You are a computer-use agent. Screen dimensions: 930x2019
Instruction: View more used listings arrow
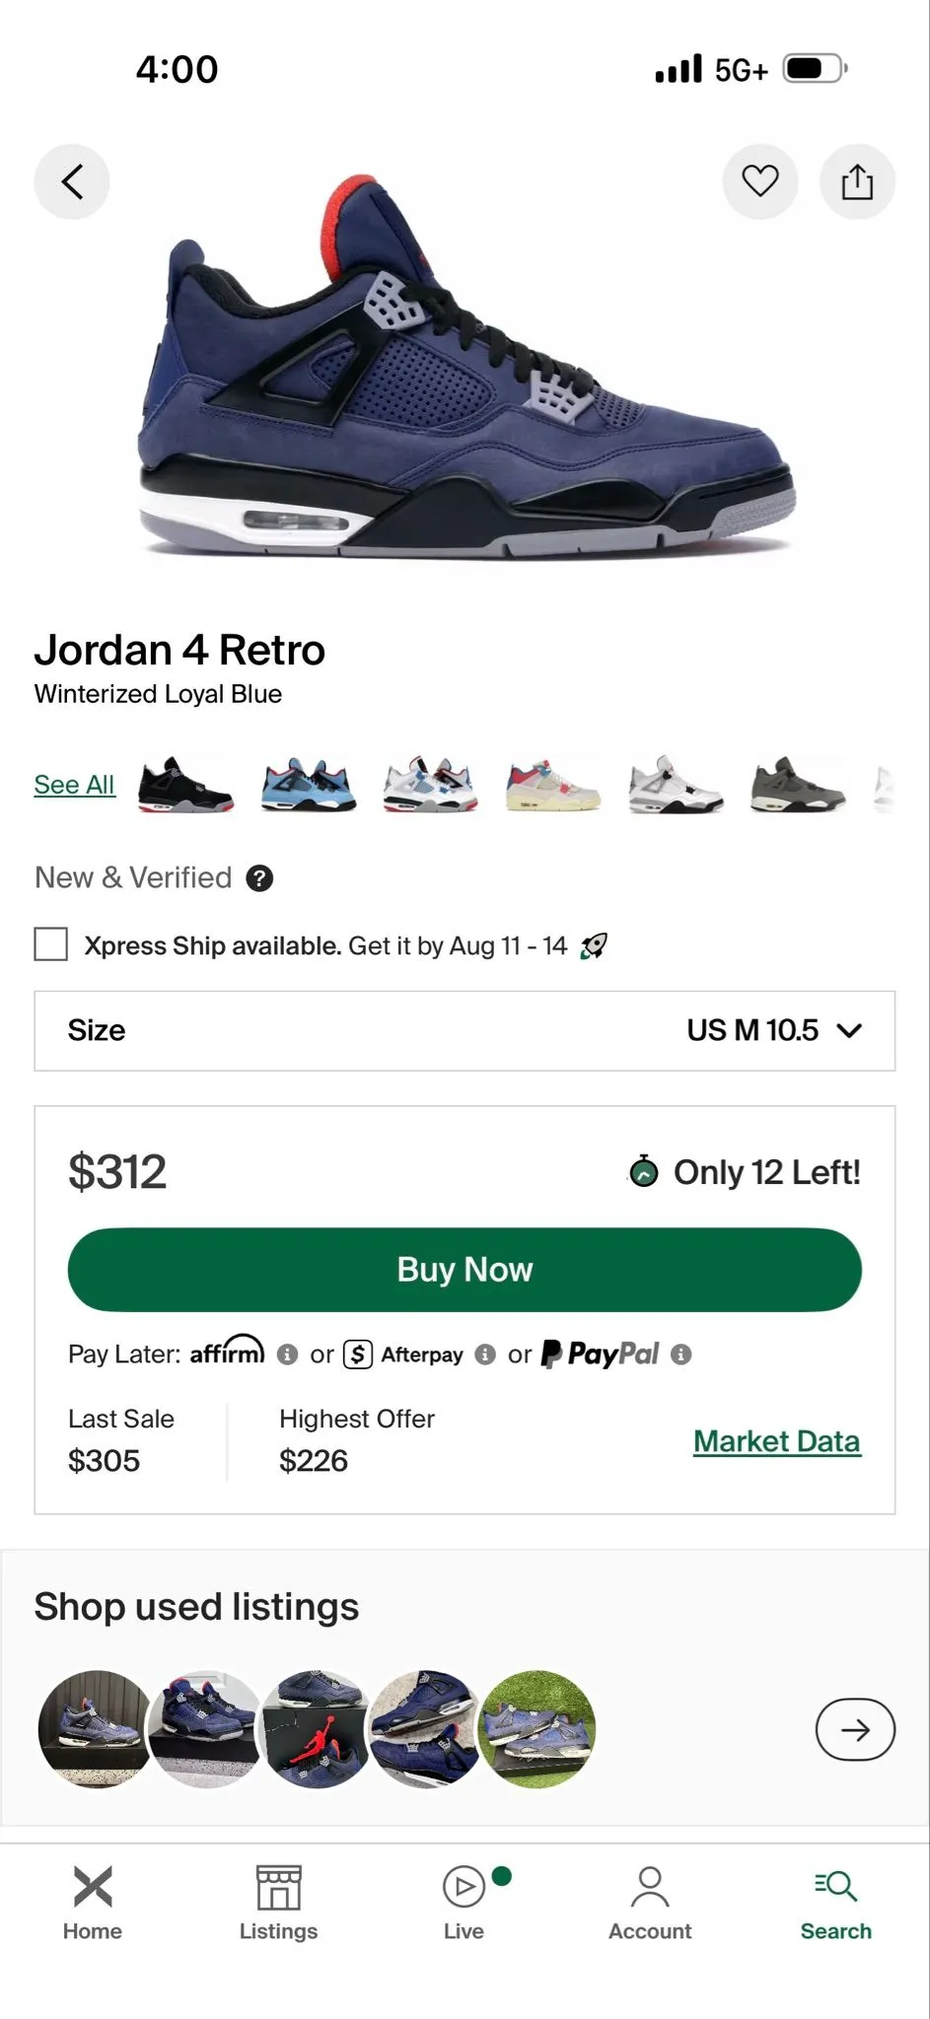click(855, 1729)
